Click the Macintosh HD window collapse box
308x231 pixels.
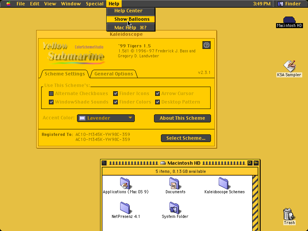(256, 163)
